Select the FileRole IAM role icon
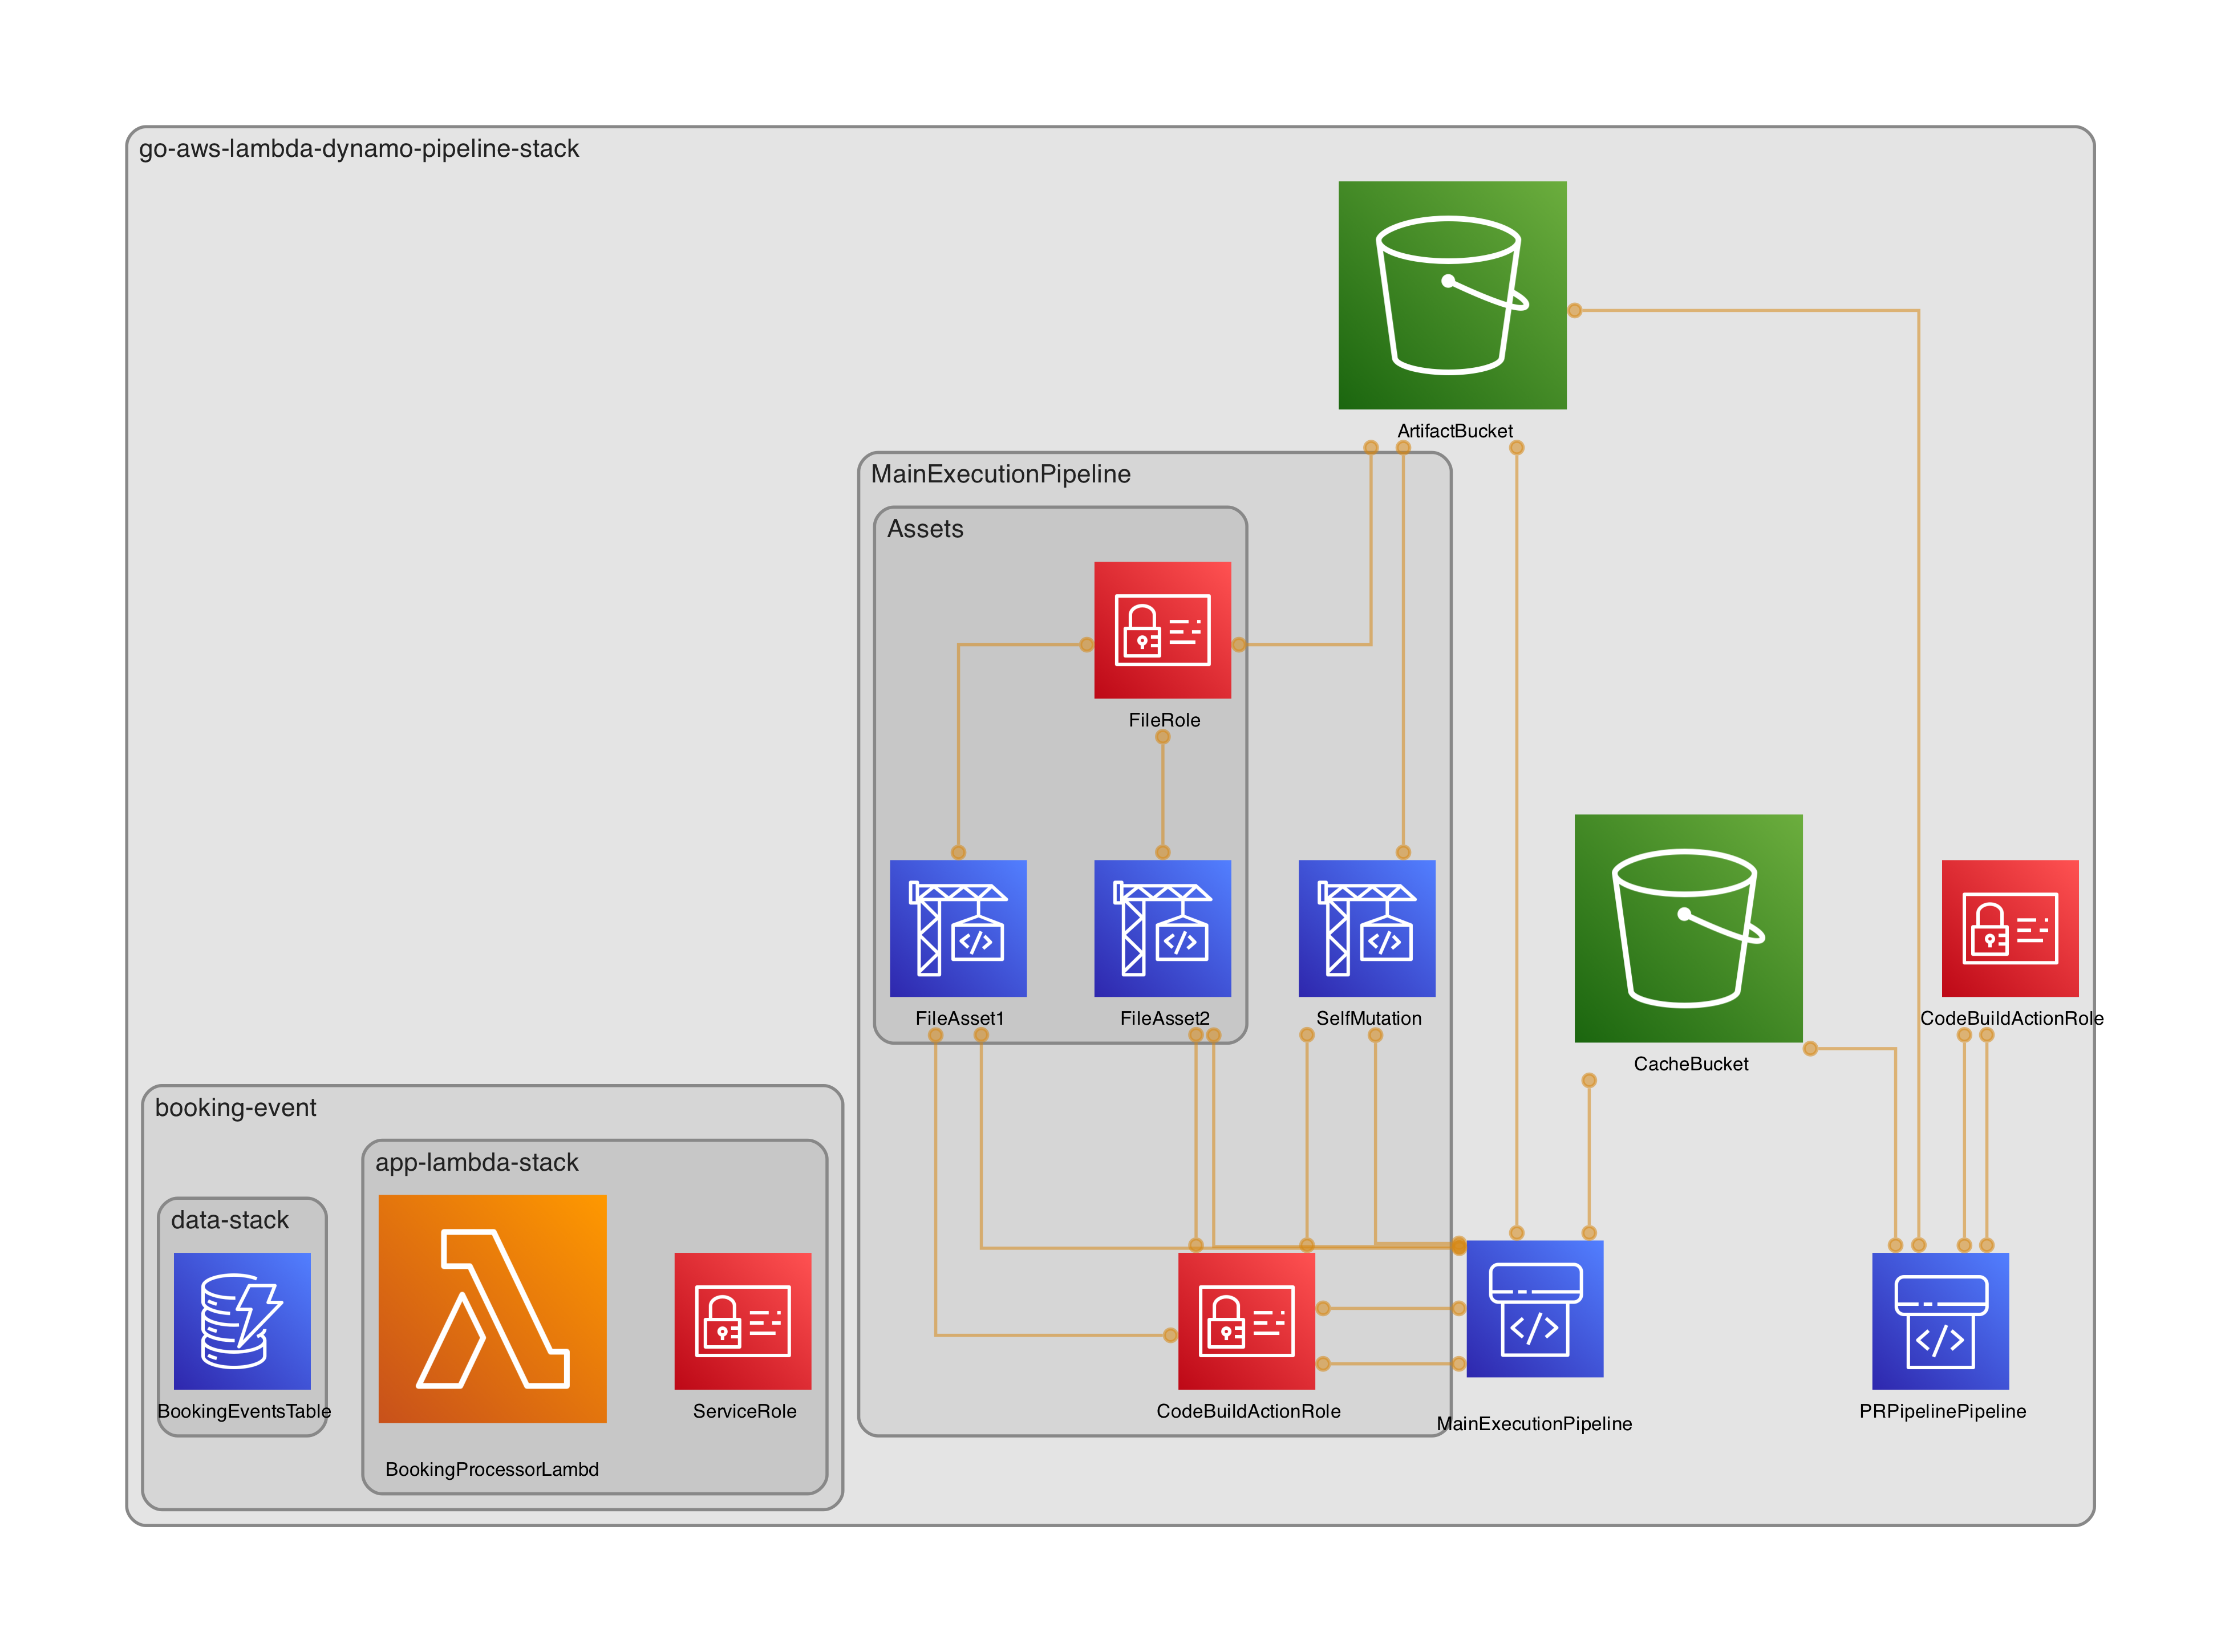Image resolution: width=2221 pixels, height=1652 pixels. click(x=1162, y=630)
